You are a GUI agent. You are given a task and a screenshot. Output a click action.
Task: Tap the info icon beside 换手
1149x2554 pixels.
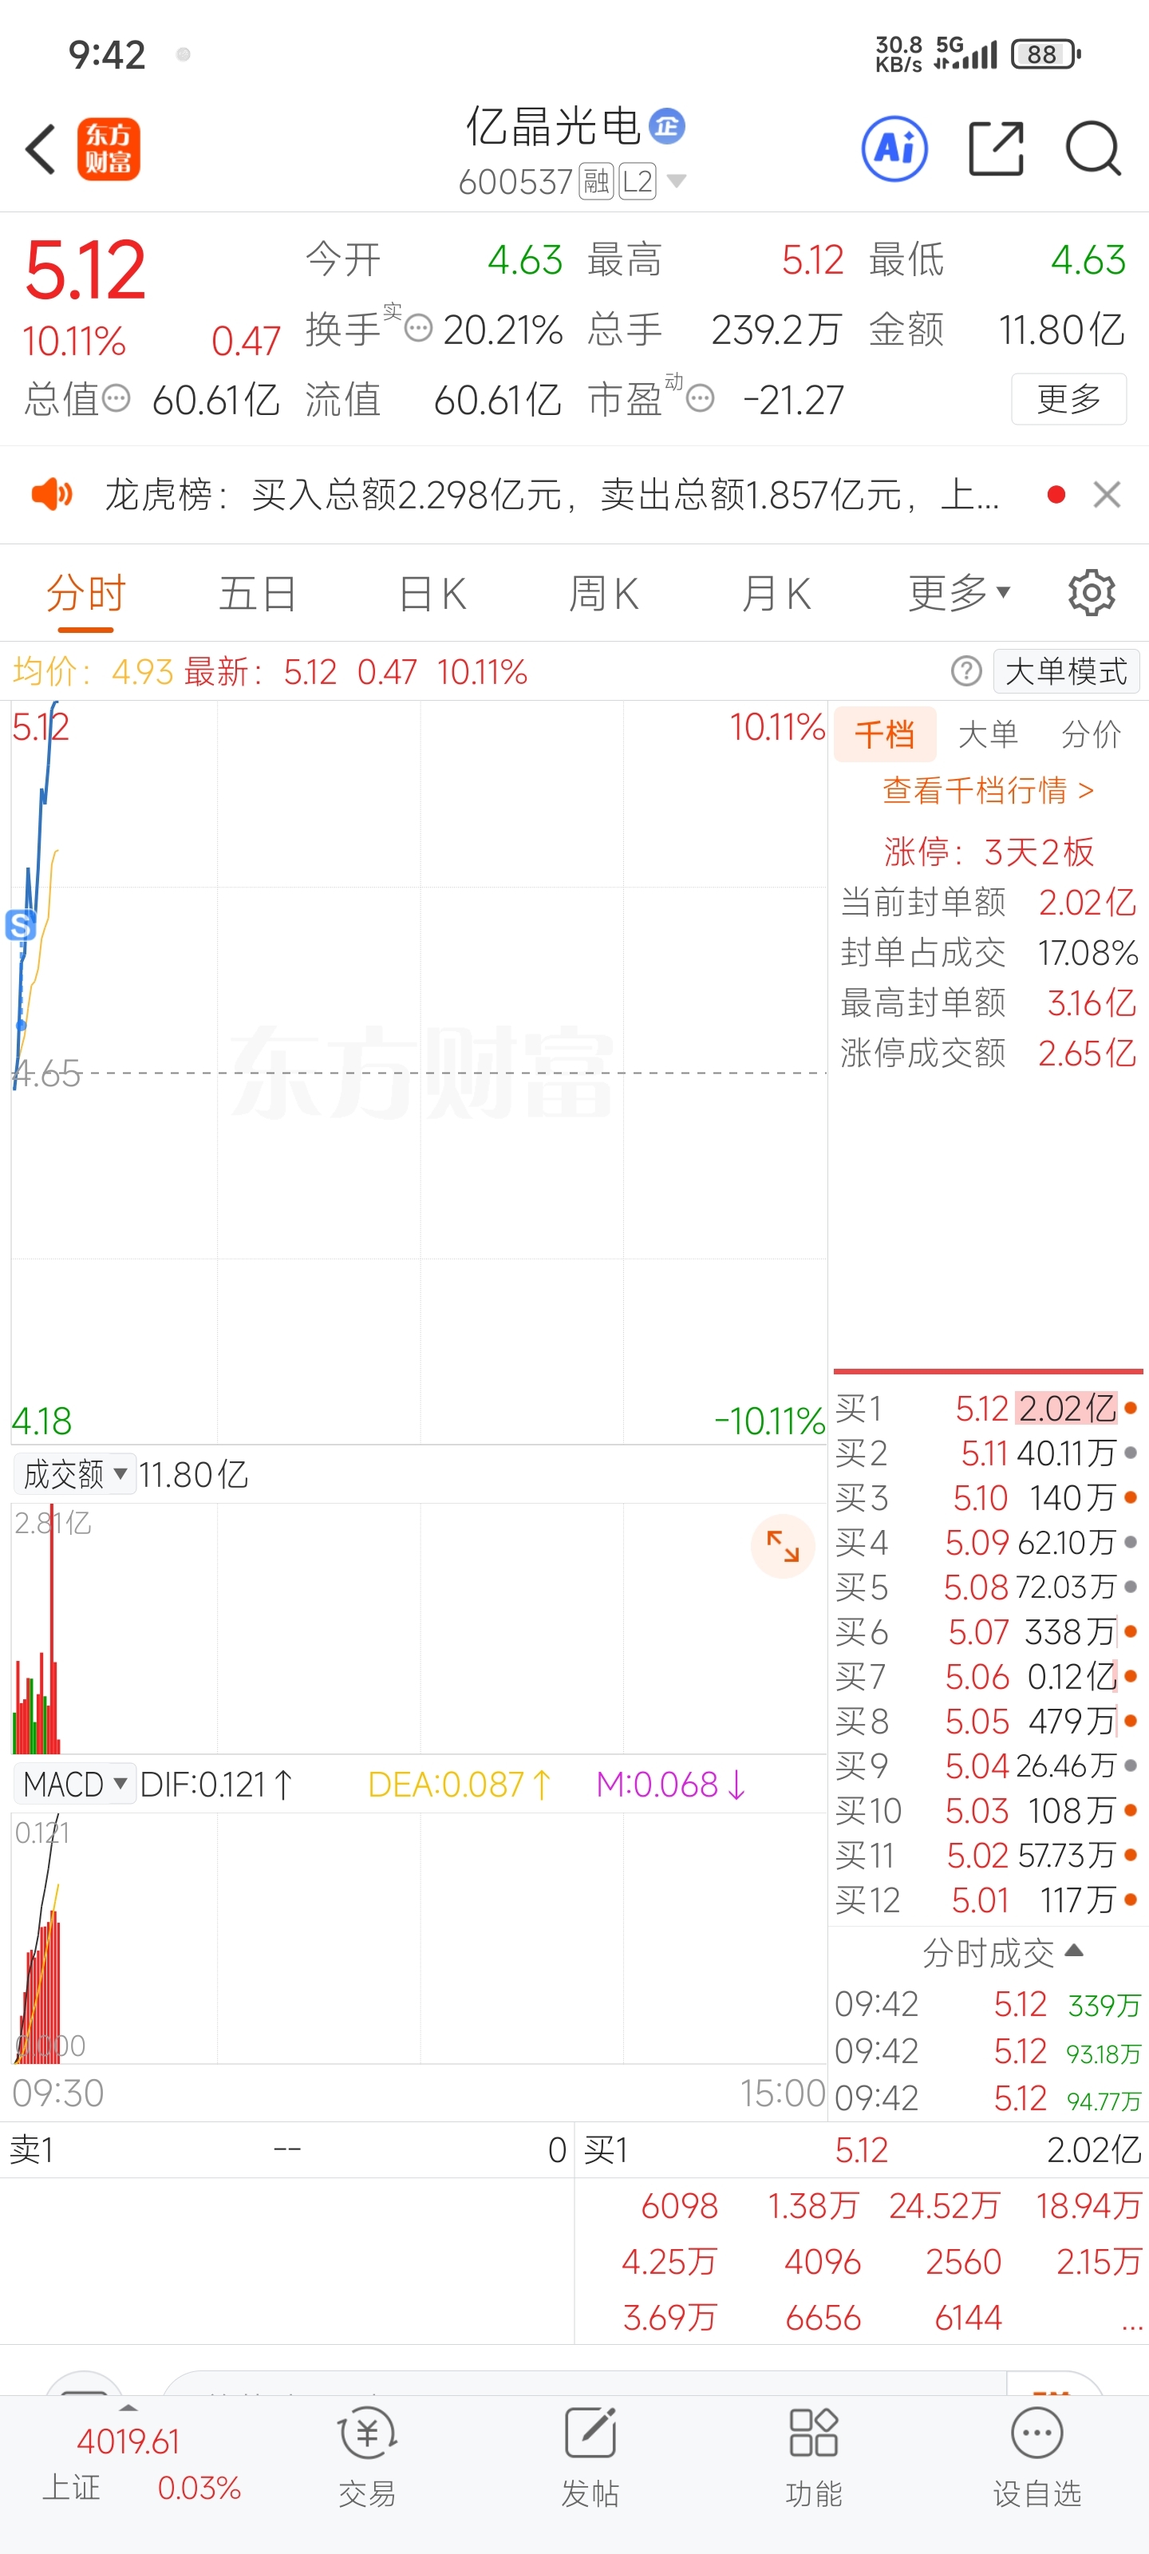(x=418, y=328)
